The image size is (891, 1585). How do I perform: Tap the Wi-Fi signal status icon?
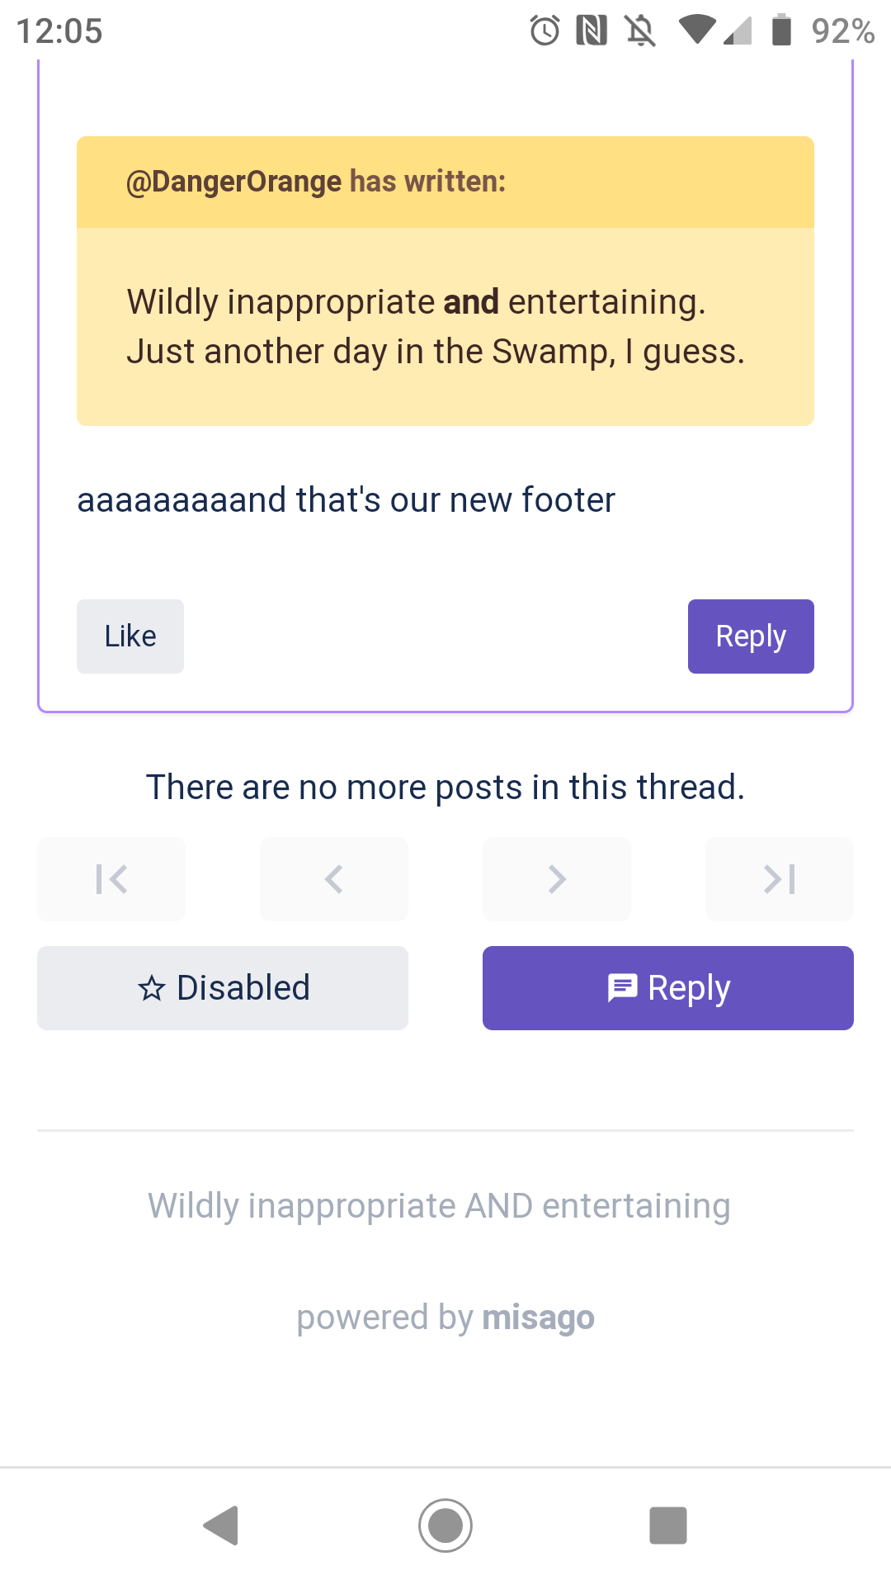698,31
